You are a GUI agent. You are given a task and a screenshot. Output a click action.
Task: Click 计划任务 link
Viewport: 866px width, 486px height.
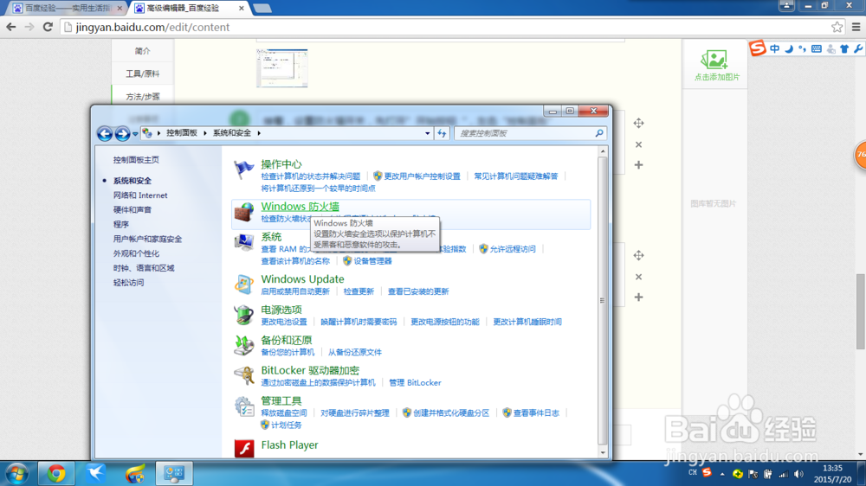point(286,425)
